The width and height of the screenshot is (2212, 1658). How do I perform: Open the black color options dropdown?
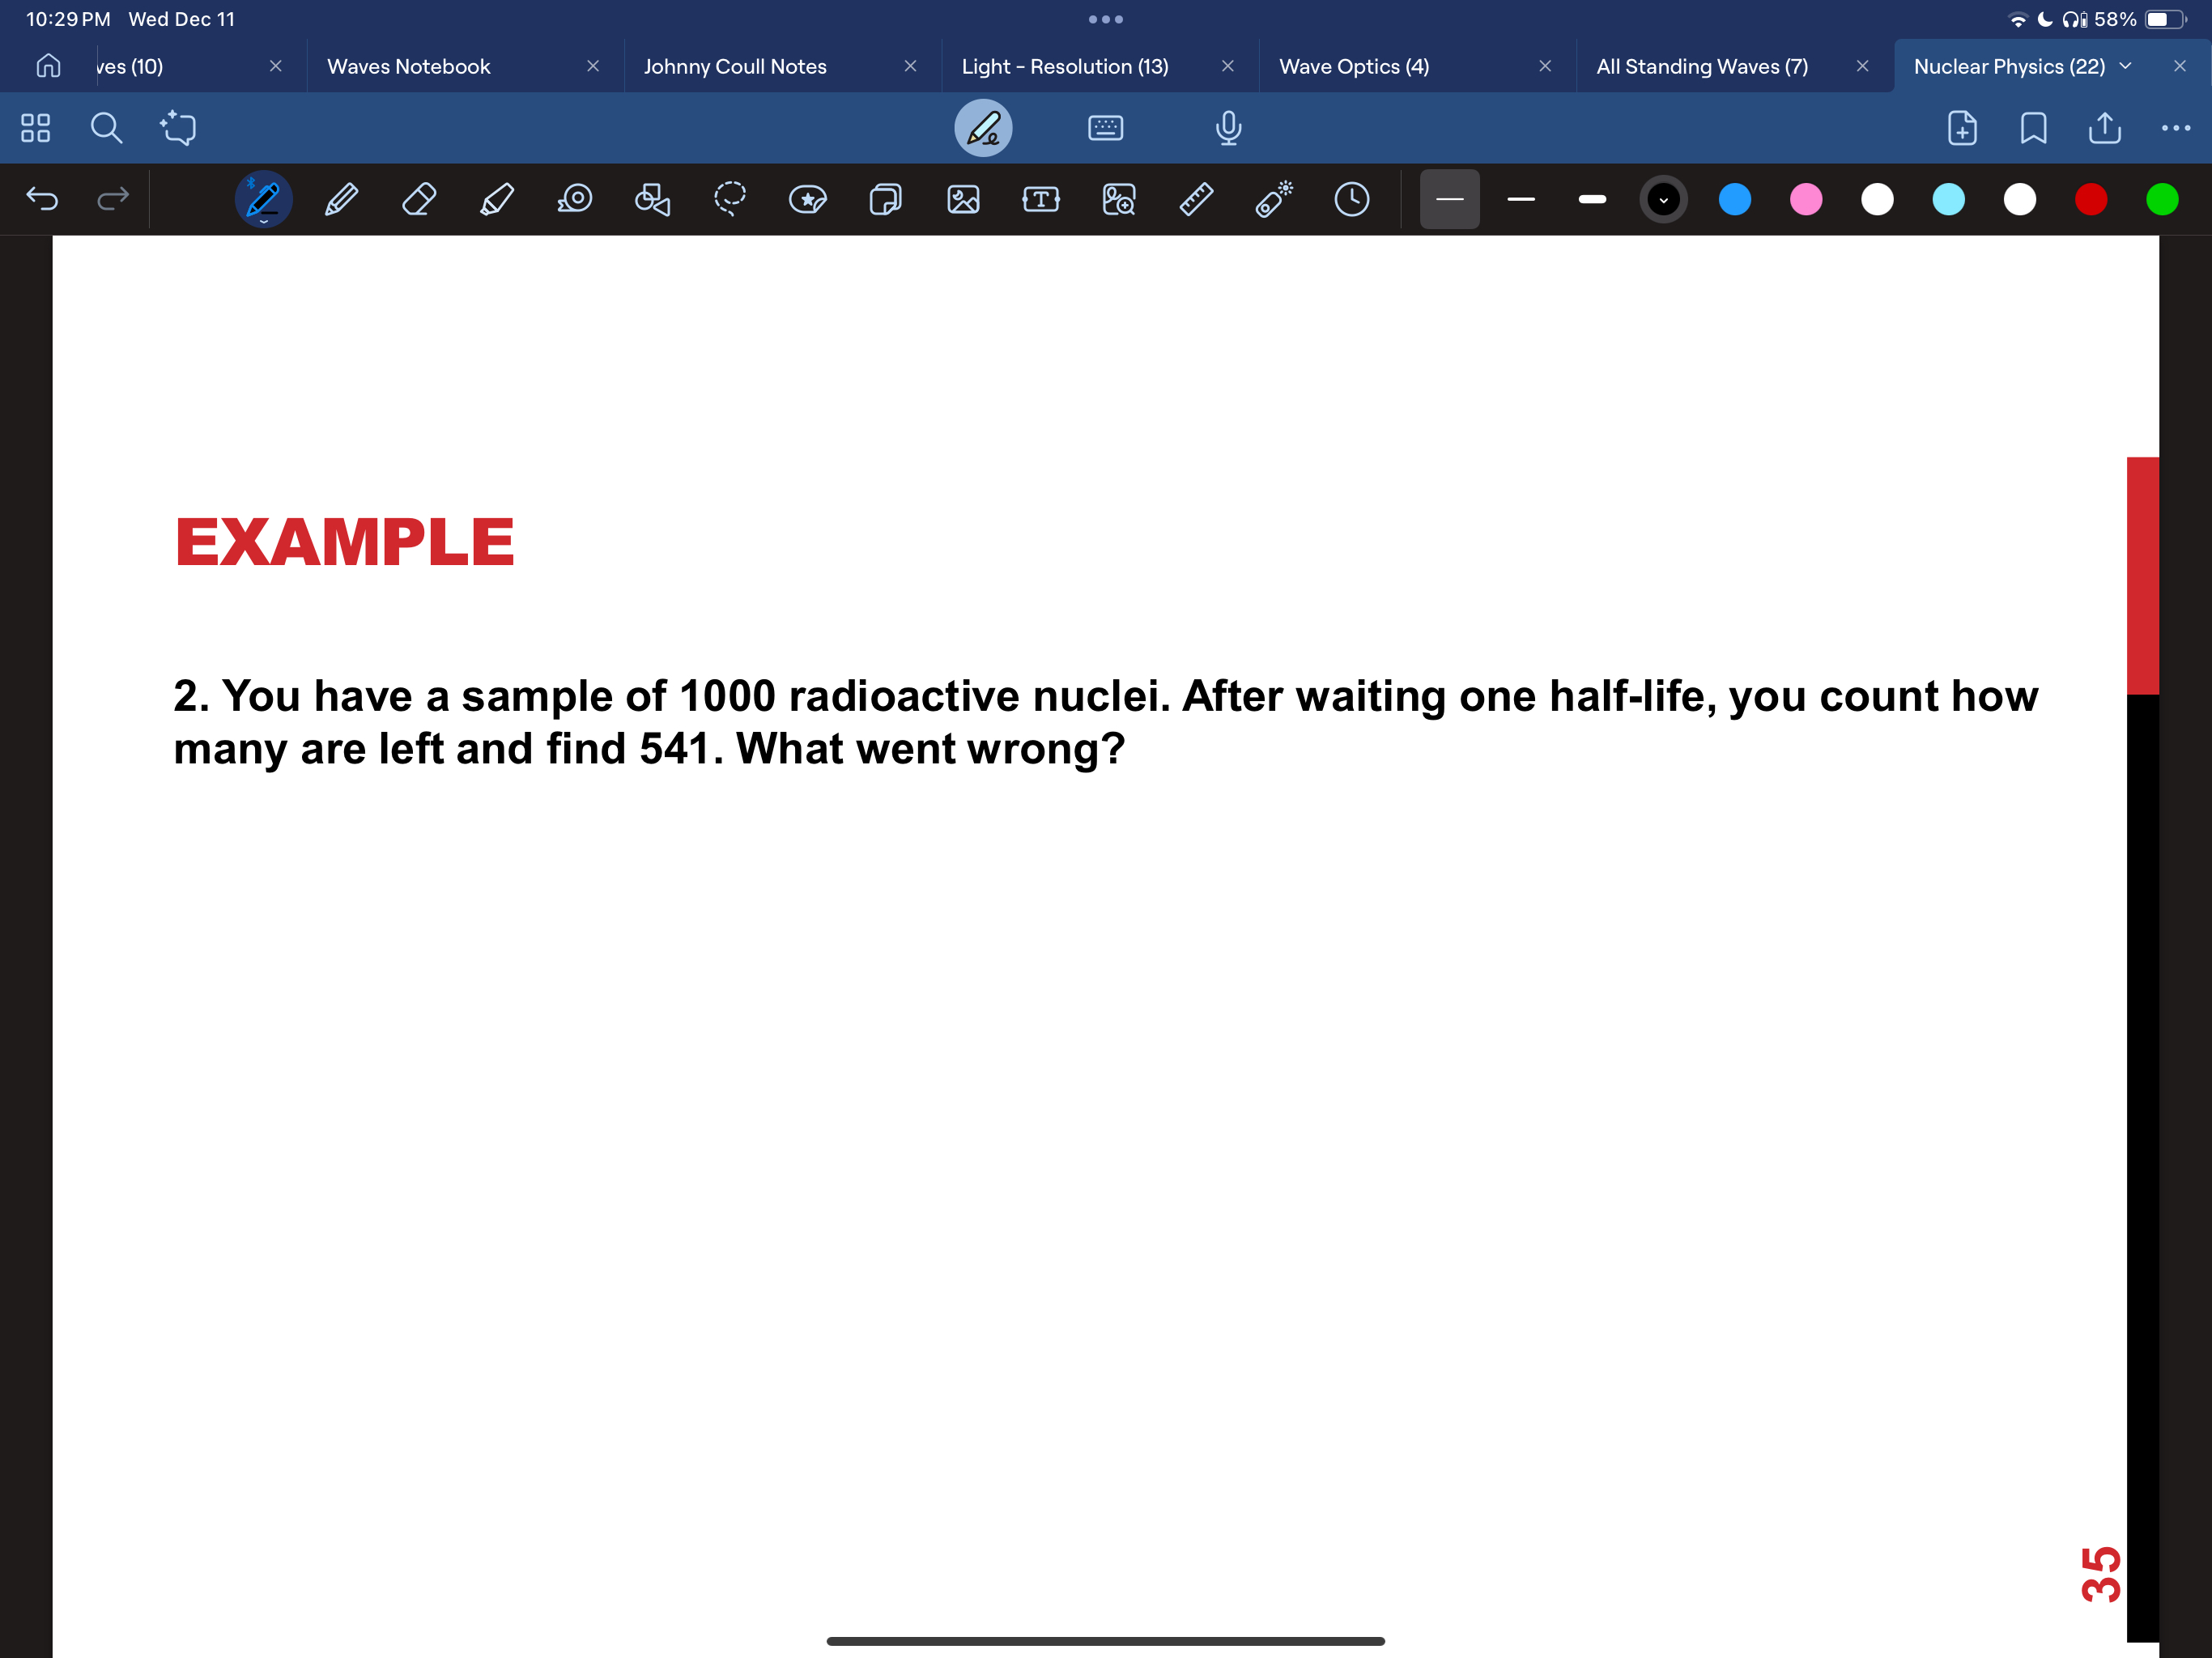click(x=1663, y=200)
